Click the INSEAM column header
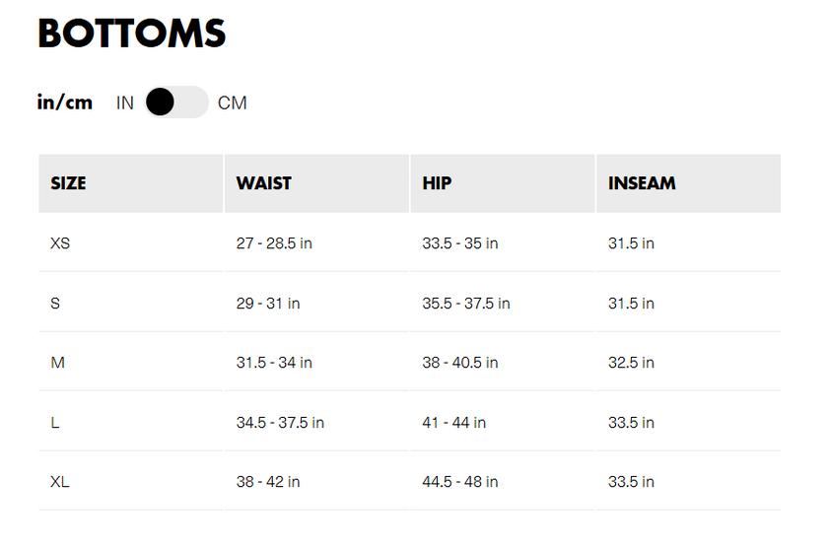Screen dimensions: 828x549 click(x=642, y=183)
